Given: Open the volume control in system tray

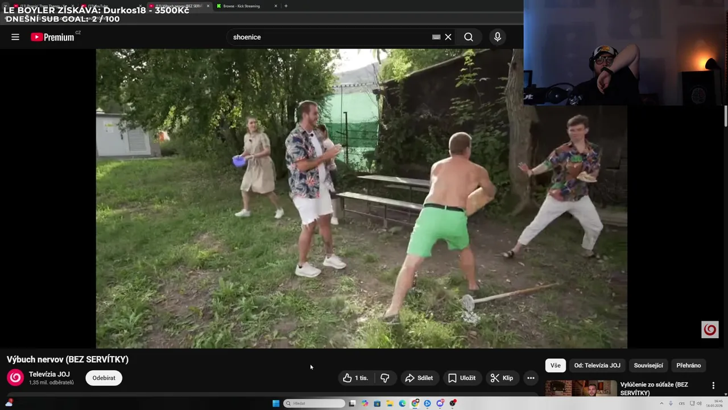Looking at the screenshot, I should (698, 403).
